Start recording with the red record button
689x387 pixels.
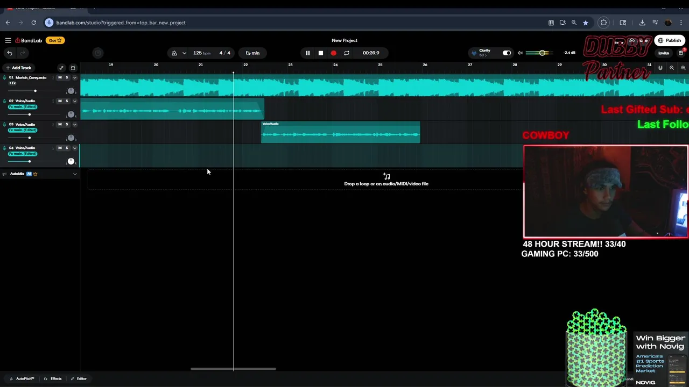[333, 53]
